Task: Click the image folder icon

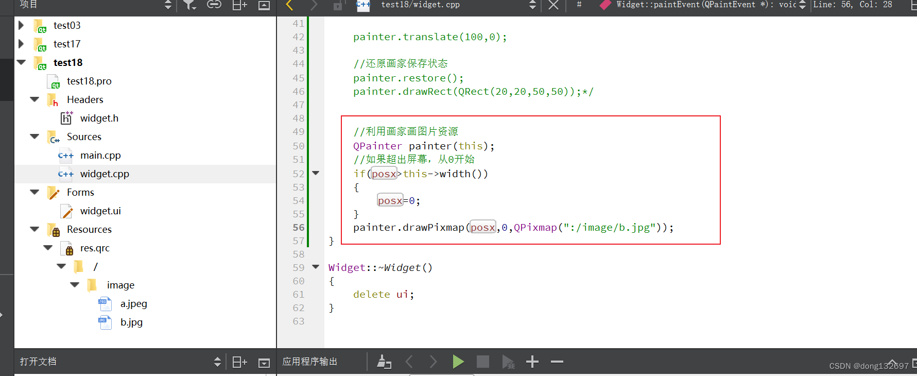Action: pyautogui.click(x=92, y=285)
